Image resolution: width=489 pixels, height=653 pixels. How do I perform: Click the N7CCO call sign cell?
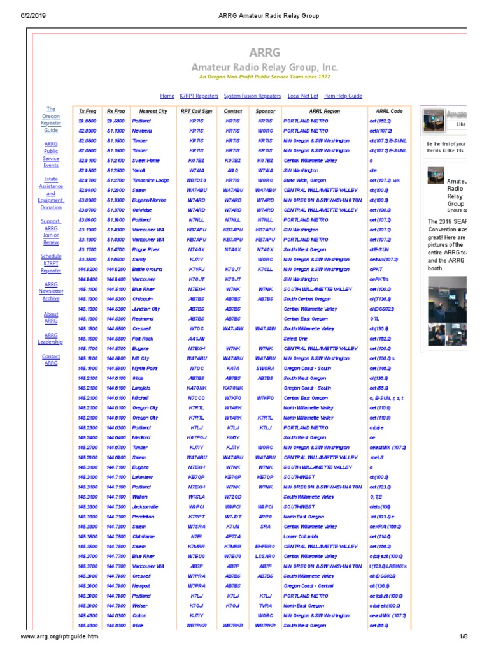(196, 398)
